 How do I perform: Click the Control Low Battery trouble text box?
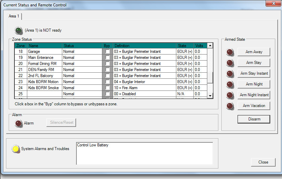point(144,153)
